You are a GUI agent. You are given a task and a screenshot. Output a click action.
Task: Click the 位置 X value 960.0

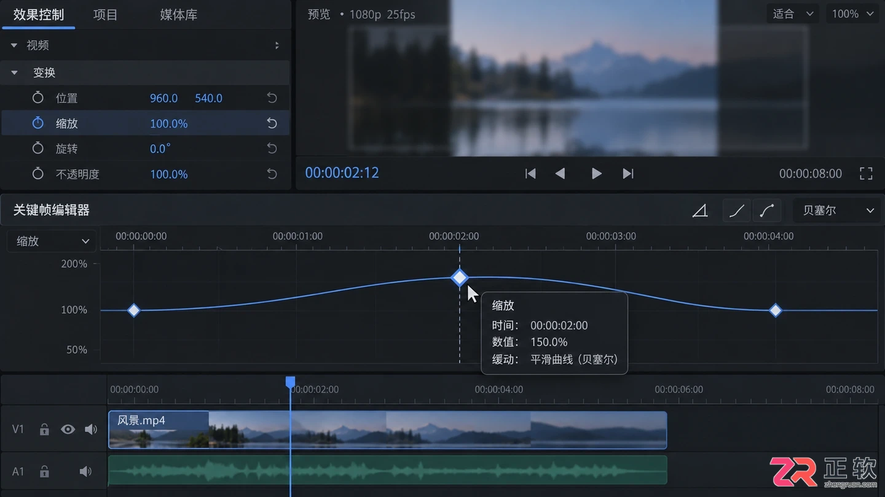[x=164, y=98]
